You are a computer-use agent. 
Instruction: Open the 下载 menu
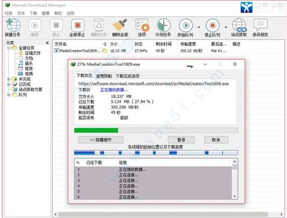pos(33,13)
